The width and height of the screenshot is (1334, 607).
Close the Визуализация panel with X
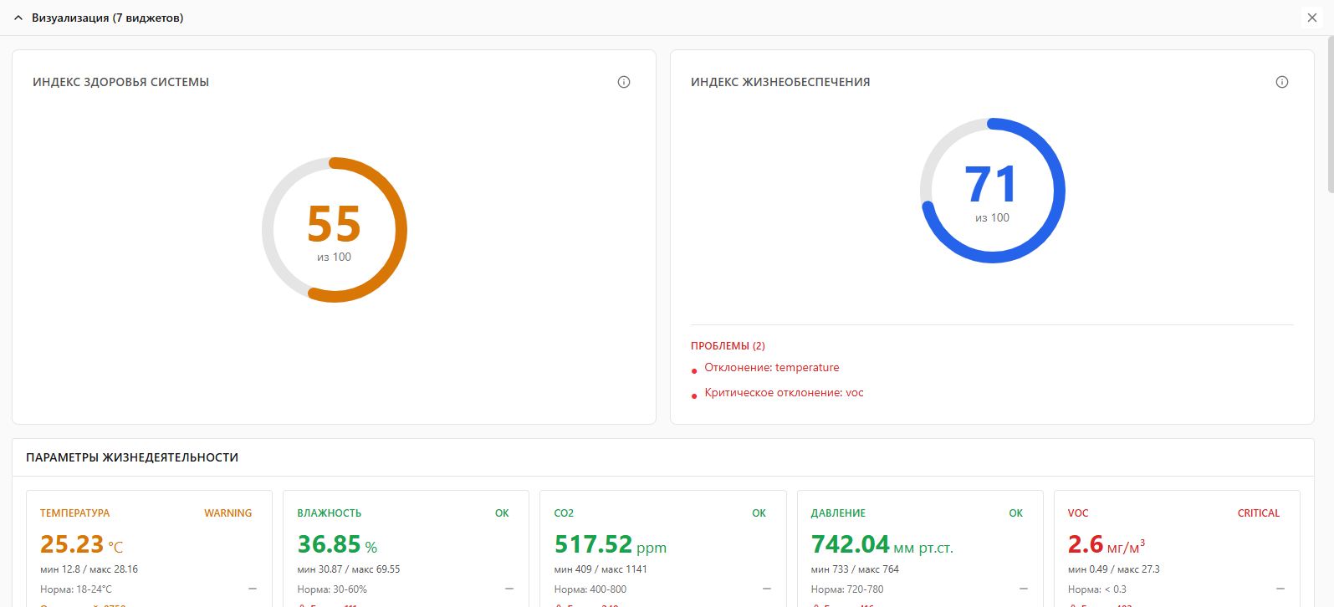pyautogui.click(x=1311, y=18)
